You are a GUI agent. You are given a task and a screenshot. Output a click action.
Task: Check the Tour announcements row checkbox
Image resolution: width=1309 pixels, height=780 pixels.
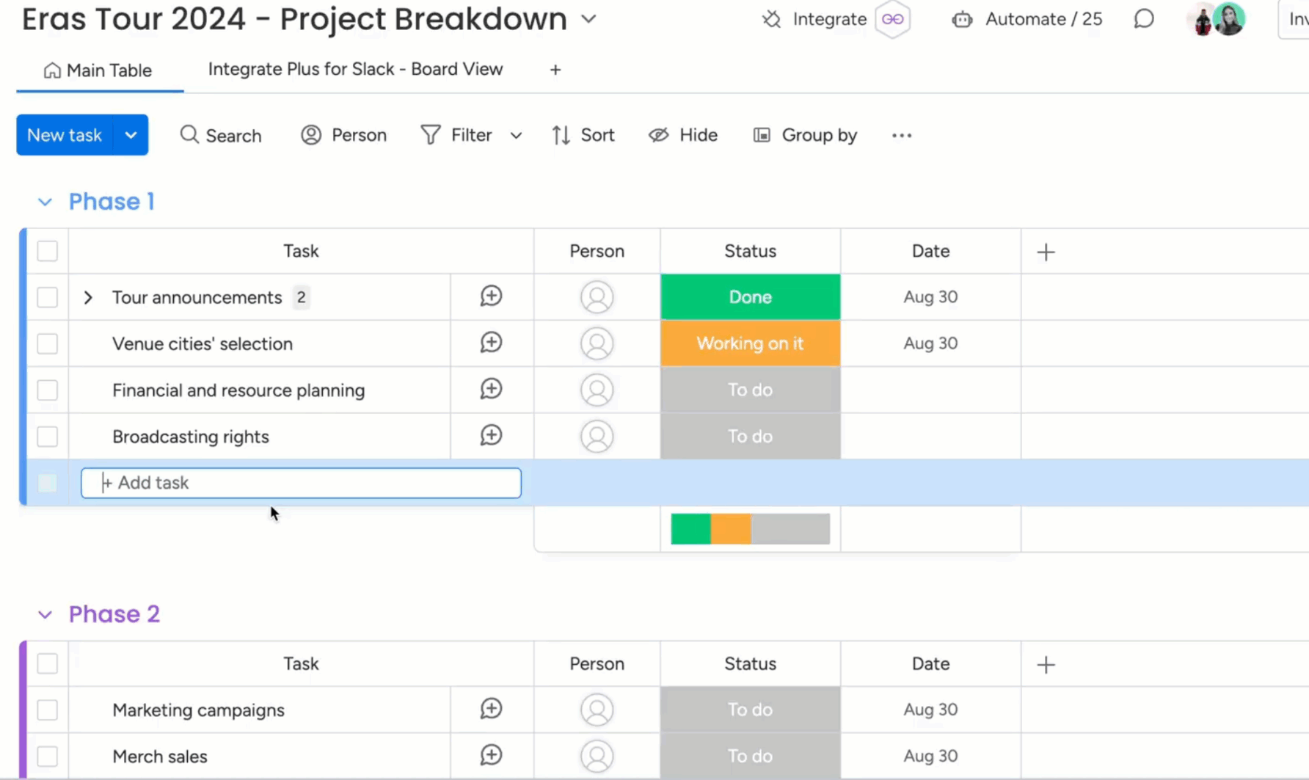[x=48, y=297]
